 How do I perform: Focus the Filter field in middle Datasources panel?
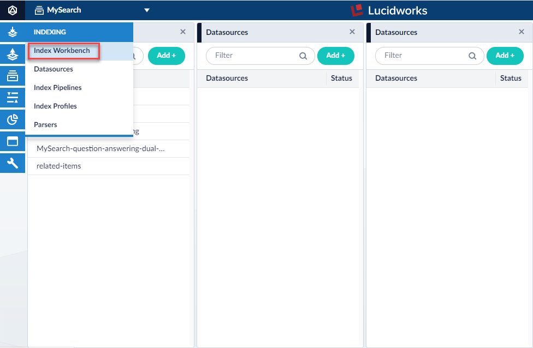pos(260,56)
